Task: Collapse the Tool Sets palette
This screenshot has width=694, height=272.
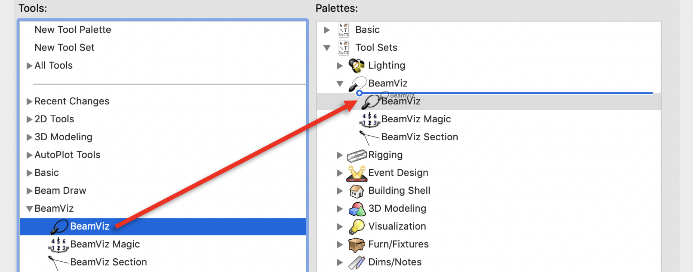Action: (x=327, y=48)
